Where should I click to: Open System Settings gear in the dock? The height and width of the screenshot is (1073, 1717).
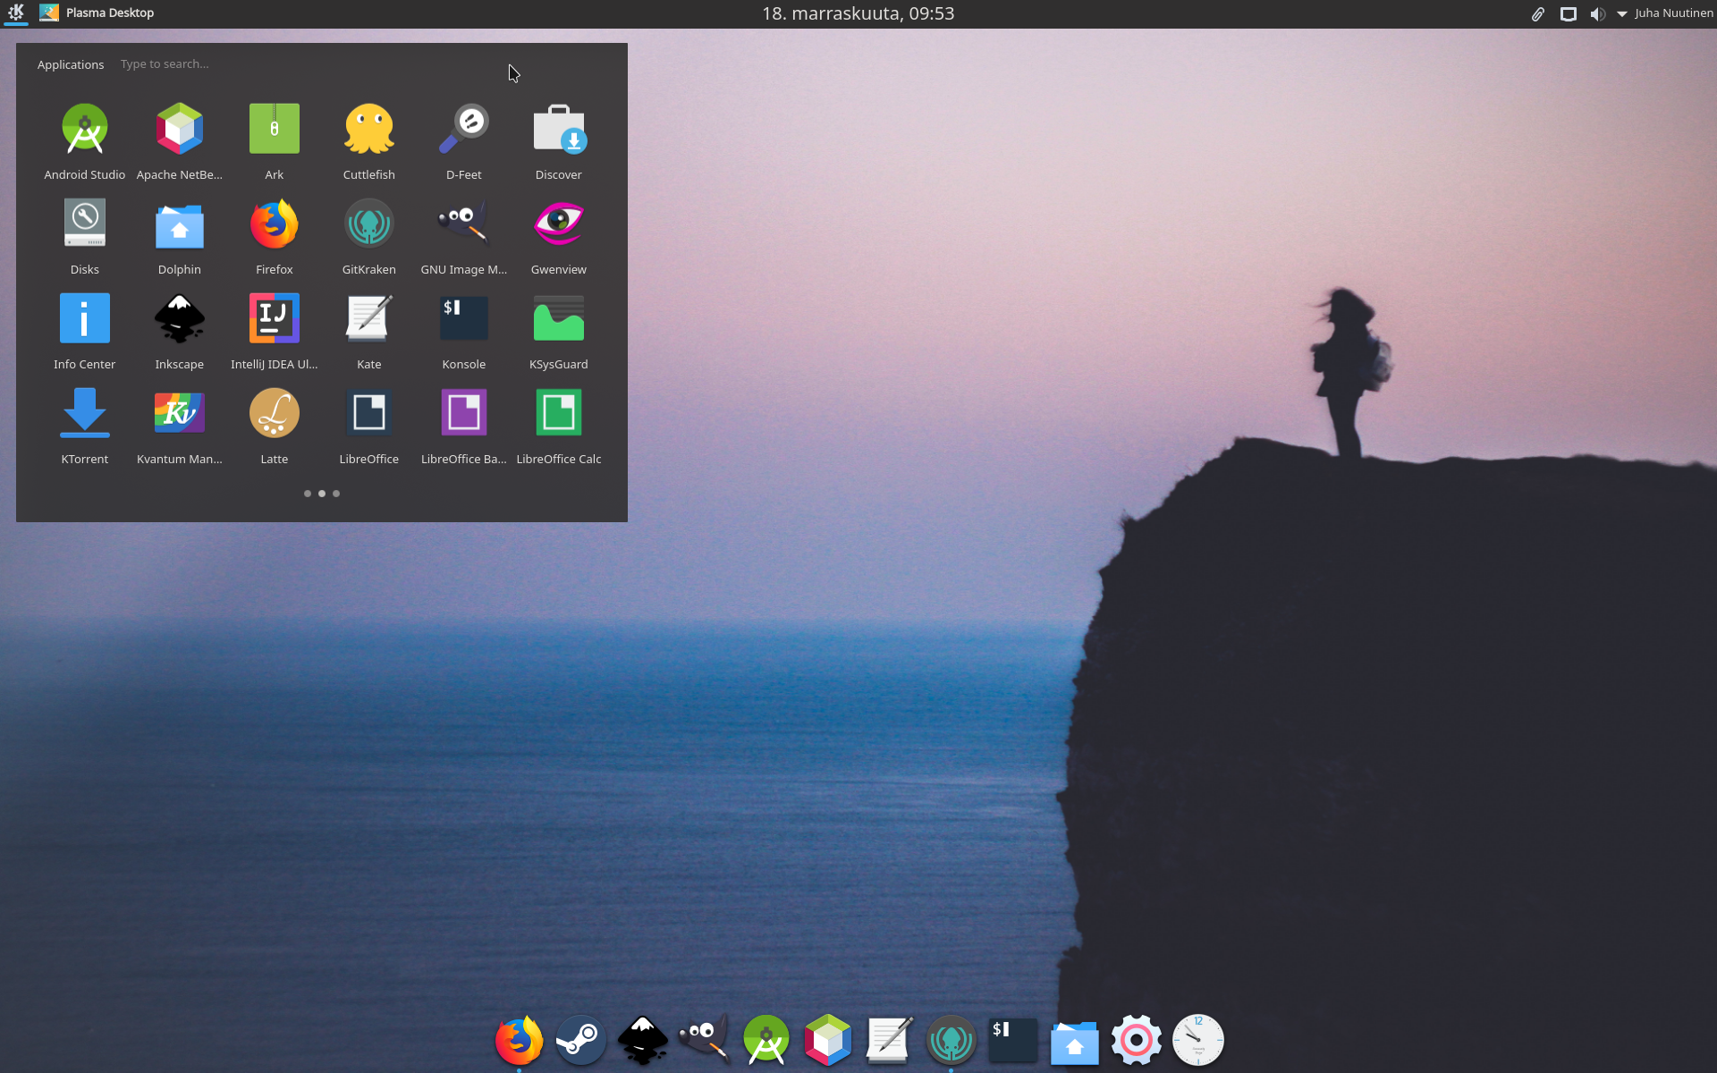(x=1137, y=1040)
